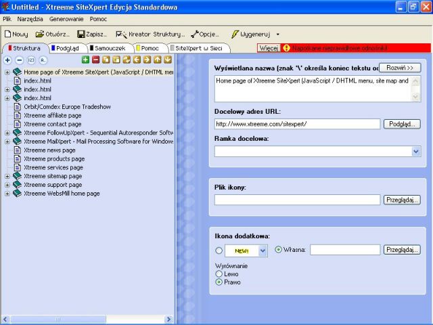This screenshot has height=325, width=433.
Task: Expand the Xtreme WebsMill home page node
Action: coord(7,194)
